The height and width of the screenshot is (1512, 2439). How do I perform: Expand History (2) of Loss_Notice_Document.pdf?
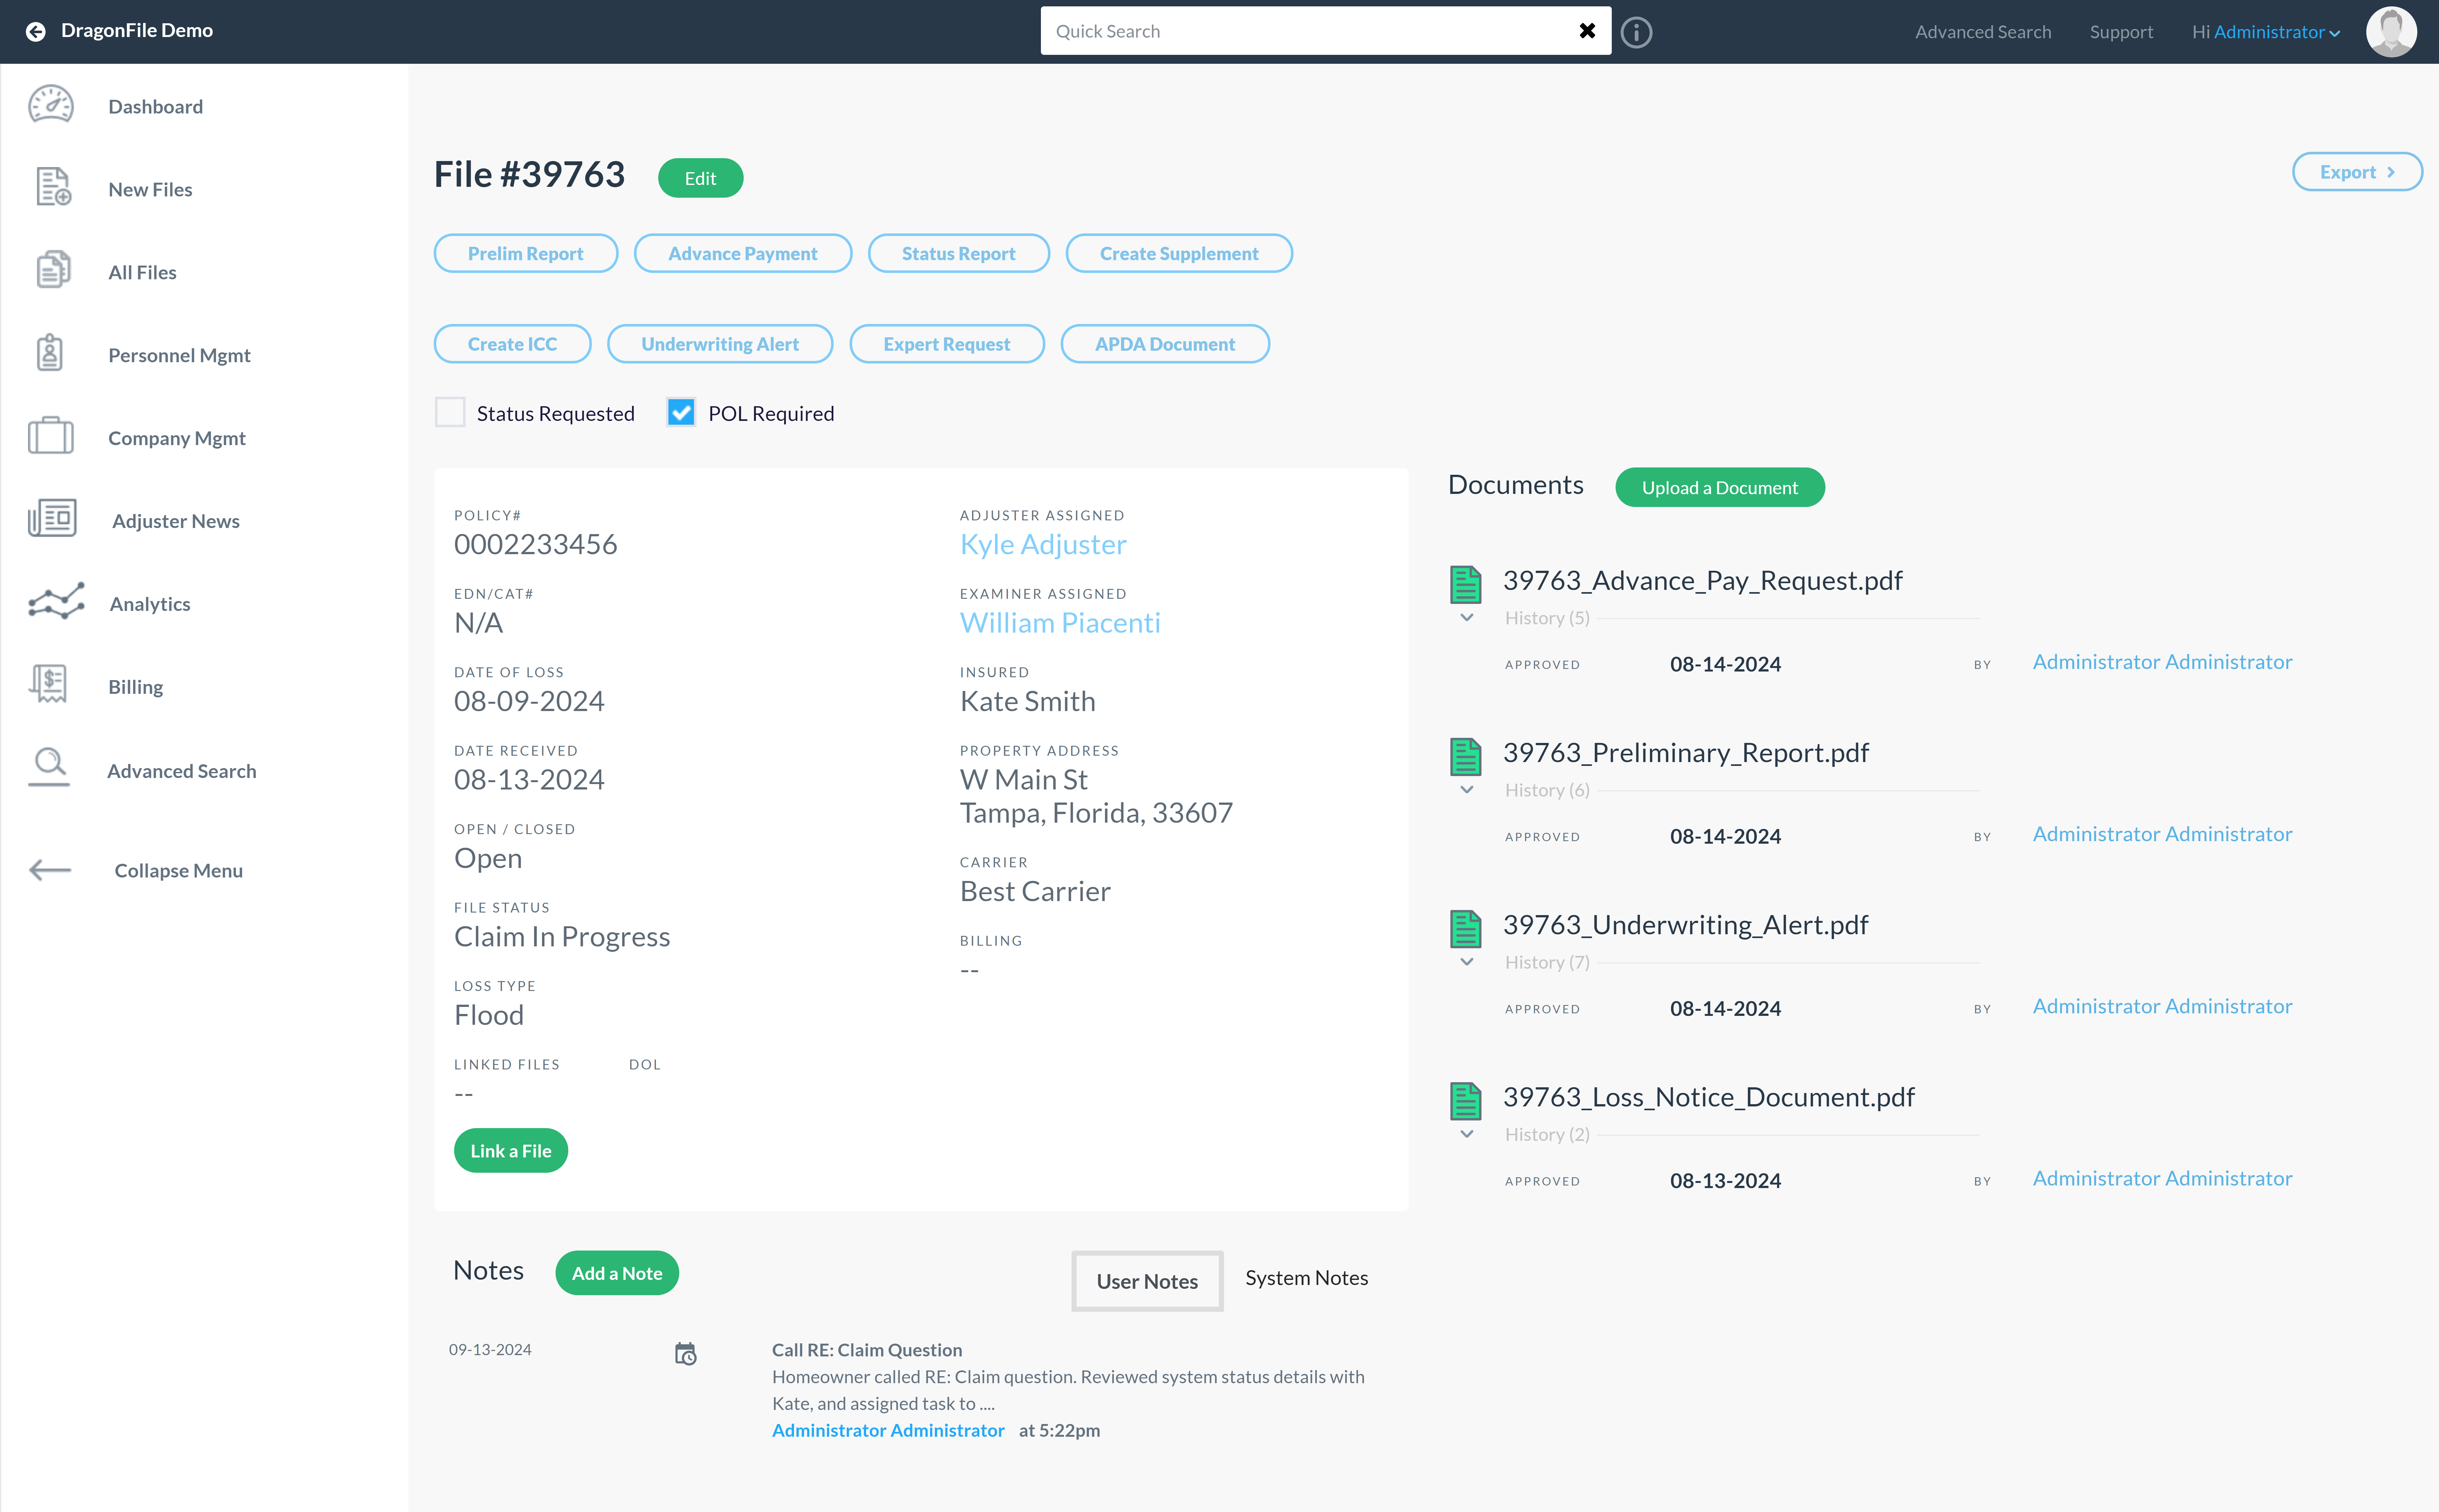(x=1467, y=1134)
